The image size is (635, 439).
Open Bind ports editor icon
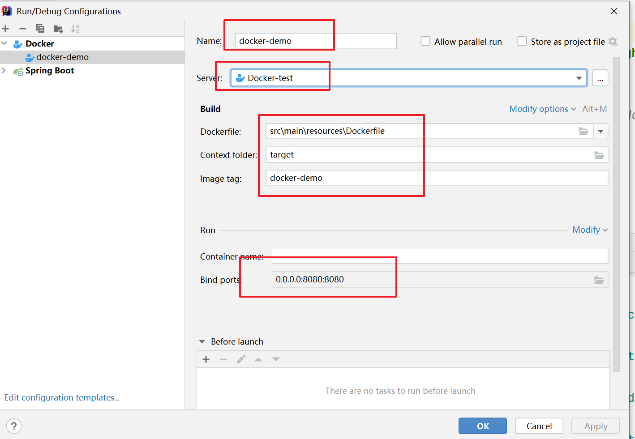(x=599, y=280)
